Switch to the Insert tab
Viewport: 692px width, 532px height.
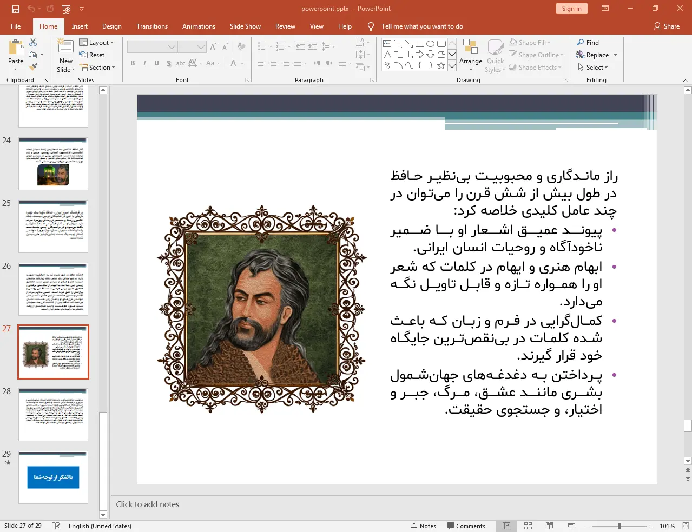[80, 26]
